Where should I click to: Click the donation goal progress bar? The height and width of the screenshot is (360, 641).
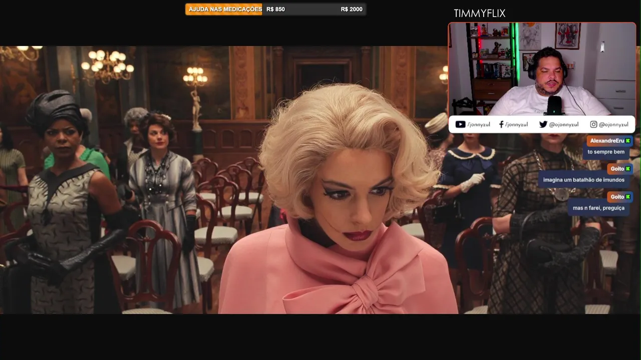click(275, 9)
